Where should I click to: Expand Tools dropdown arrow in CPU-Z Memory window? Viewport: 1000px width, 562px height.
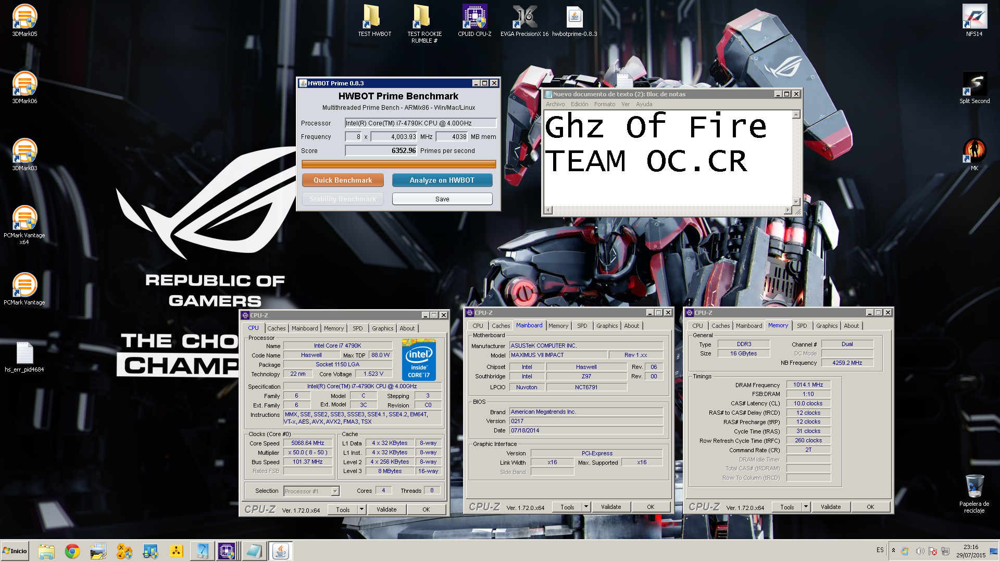806,507
